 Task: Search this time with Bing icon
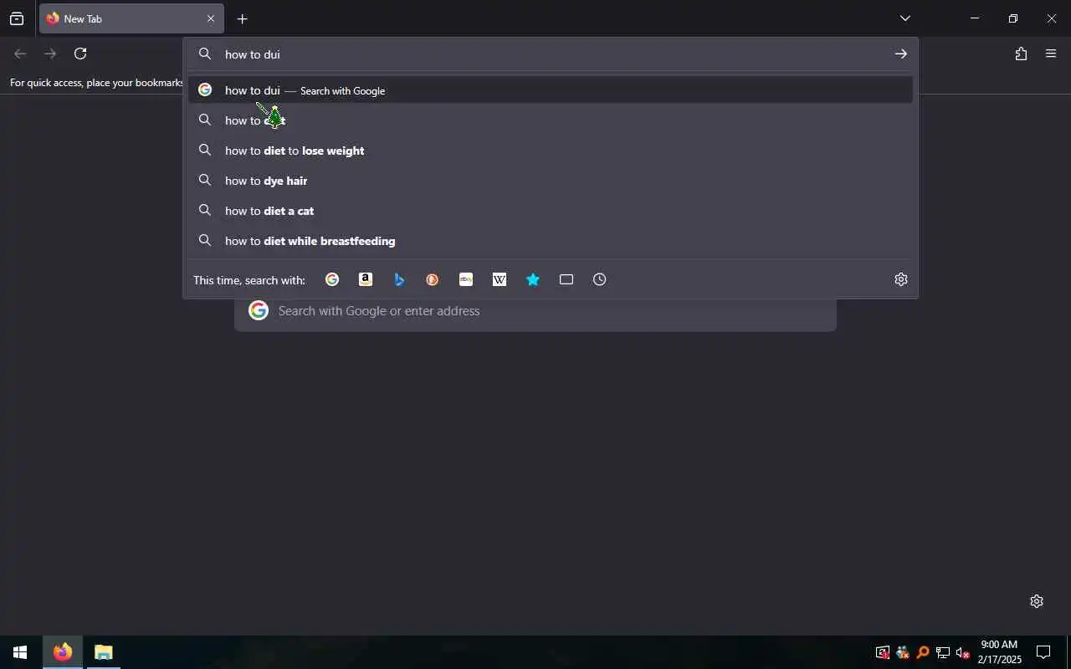[x=399, y=279]
